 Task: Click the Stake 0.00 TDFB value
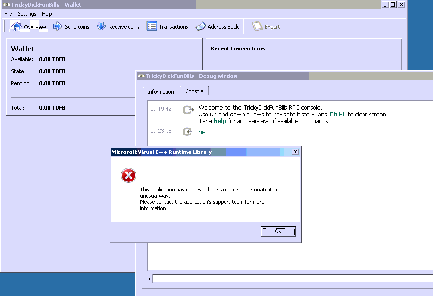52,71
